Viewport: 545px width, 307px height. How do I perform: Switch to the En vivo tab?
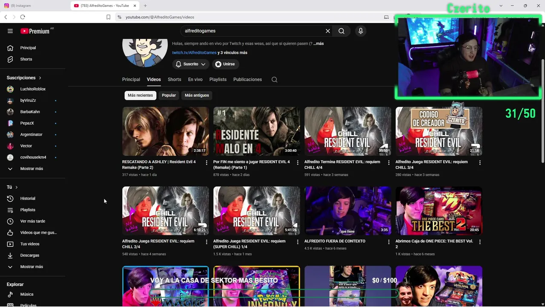pos(195,80)
